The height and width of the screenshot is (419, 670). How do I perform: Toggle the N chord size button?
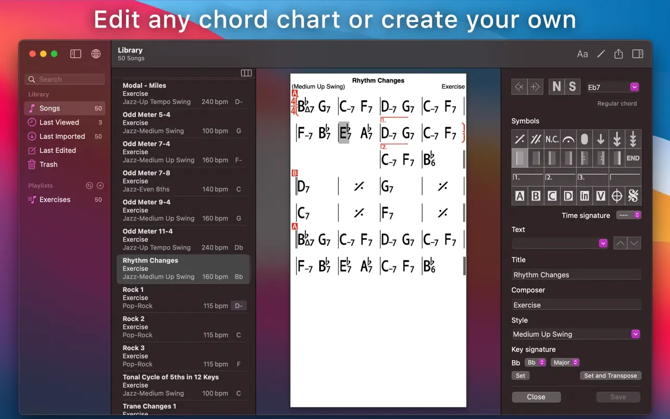[556, 87]
